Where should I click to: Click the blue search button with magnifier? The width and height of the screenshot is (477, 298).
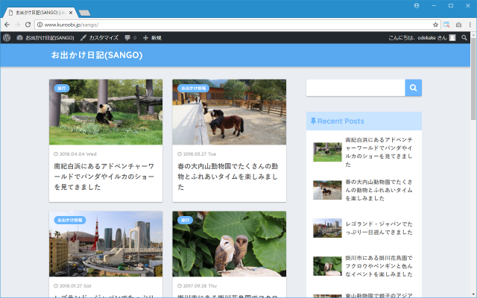[x=414, y=88]
